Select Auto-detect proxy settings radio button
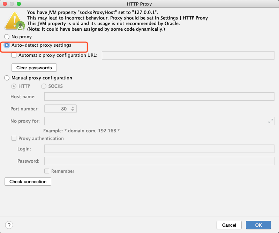The image size is (279, 233). pyautogui.click(x=7, y=45)
